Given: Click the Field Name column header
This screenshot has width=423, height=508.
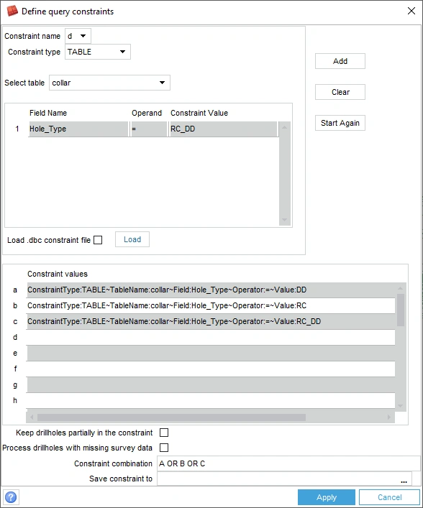Looking at the screenshot, I should coord(48,113).
